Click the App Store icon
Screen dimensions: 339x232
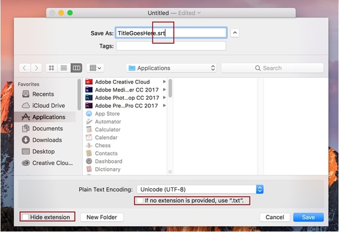click(89, 114)
